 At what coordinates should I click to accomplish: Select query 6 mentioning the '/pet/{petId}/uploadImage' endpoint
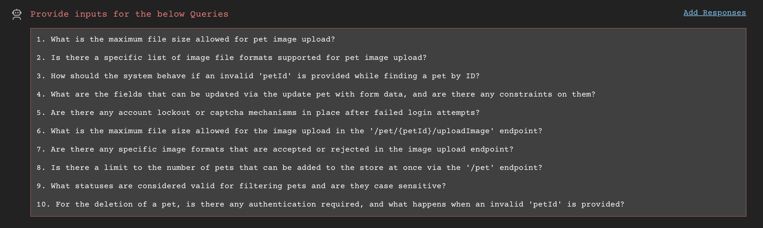point(289,131)
